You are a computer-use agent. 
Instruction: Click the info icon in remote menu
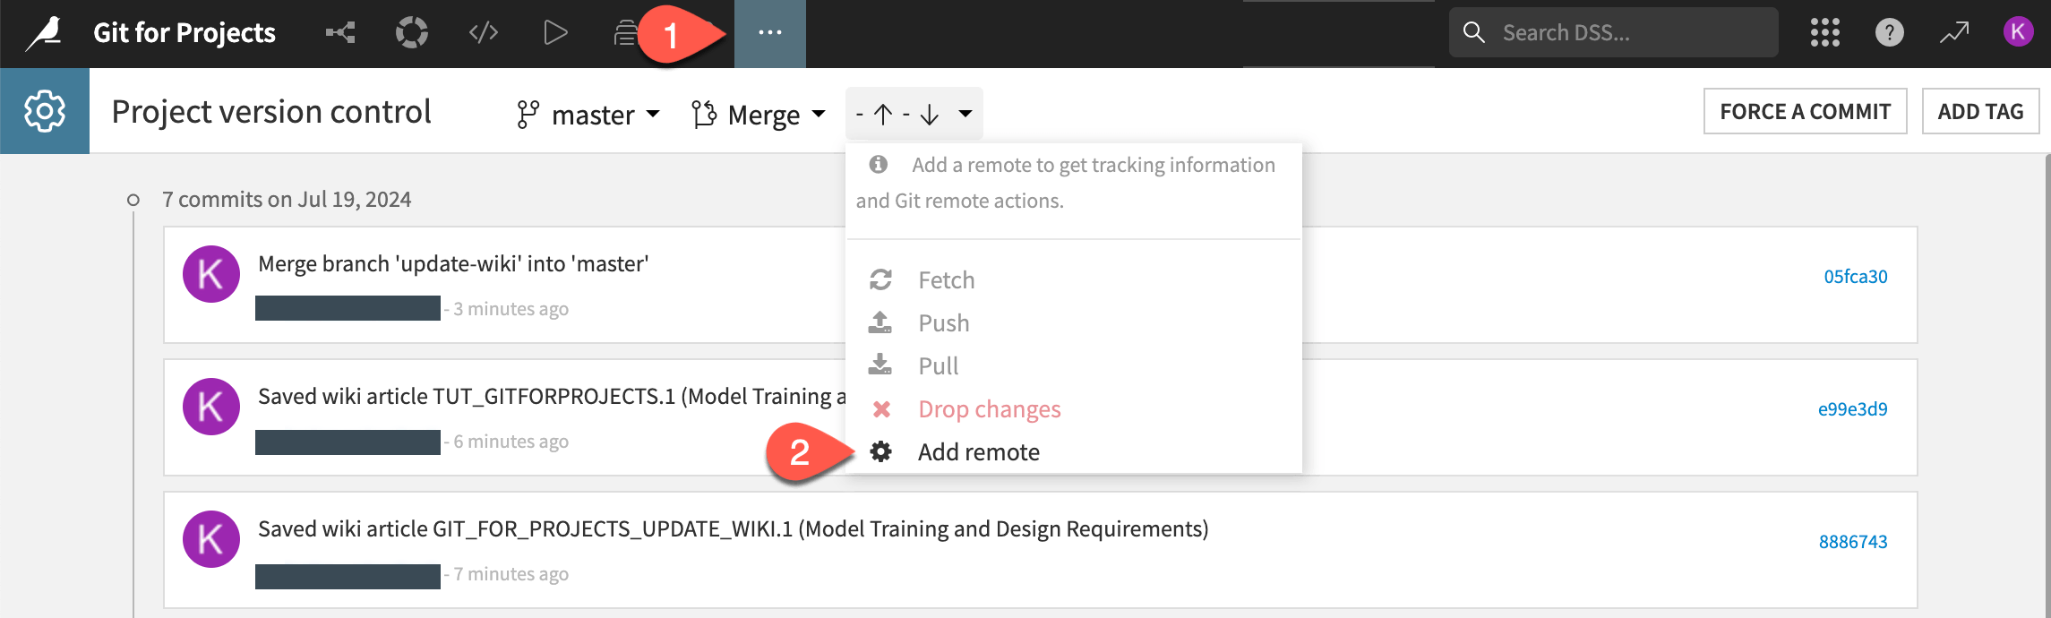coord(879,164)
